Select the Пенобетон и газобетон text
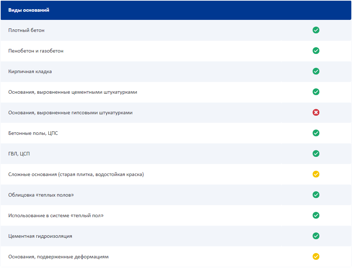The image size is (352, 269). [x=36, y=51]
